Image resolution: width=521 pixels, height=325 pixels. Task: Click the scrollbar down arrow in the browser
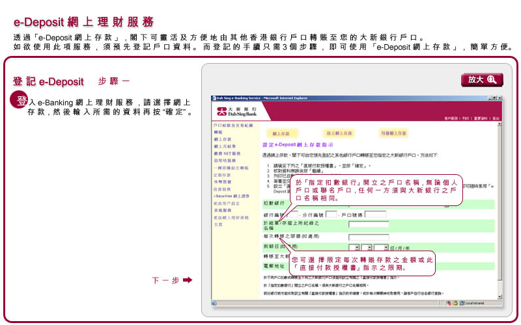coord(500,297)
